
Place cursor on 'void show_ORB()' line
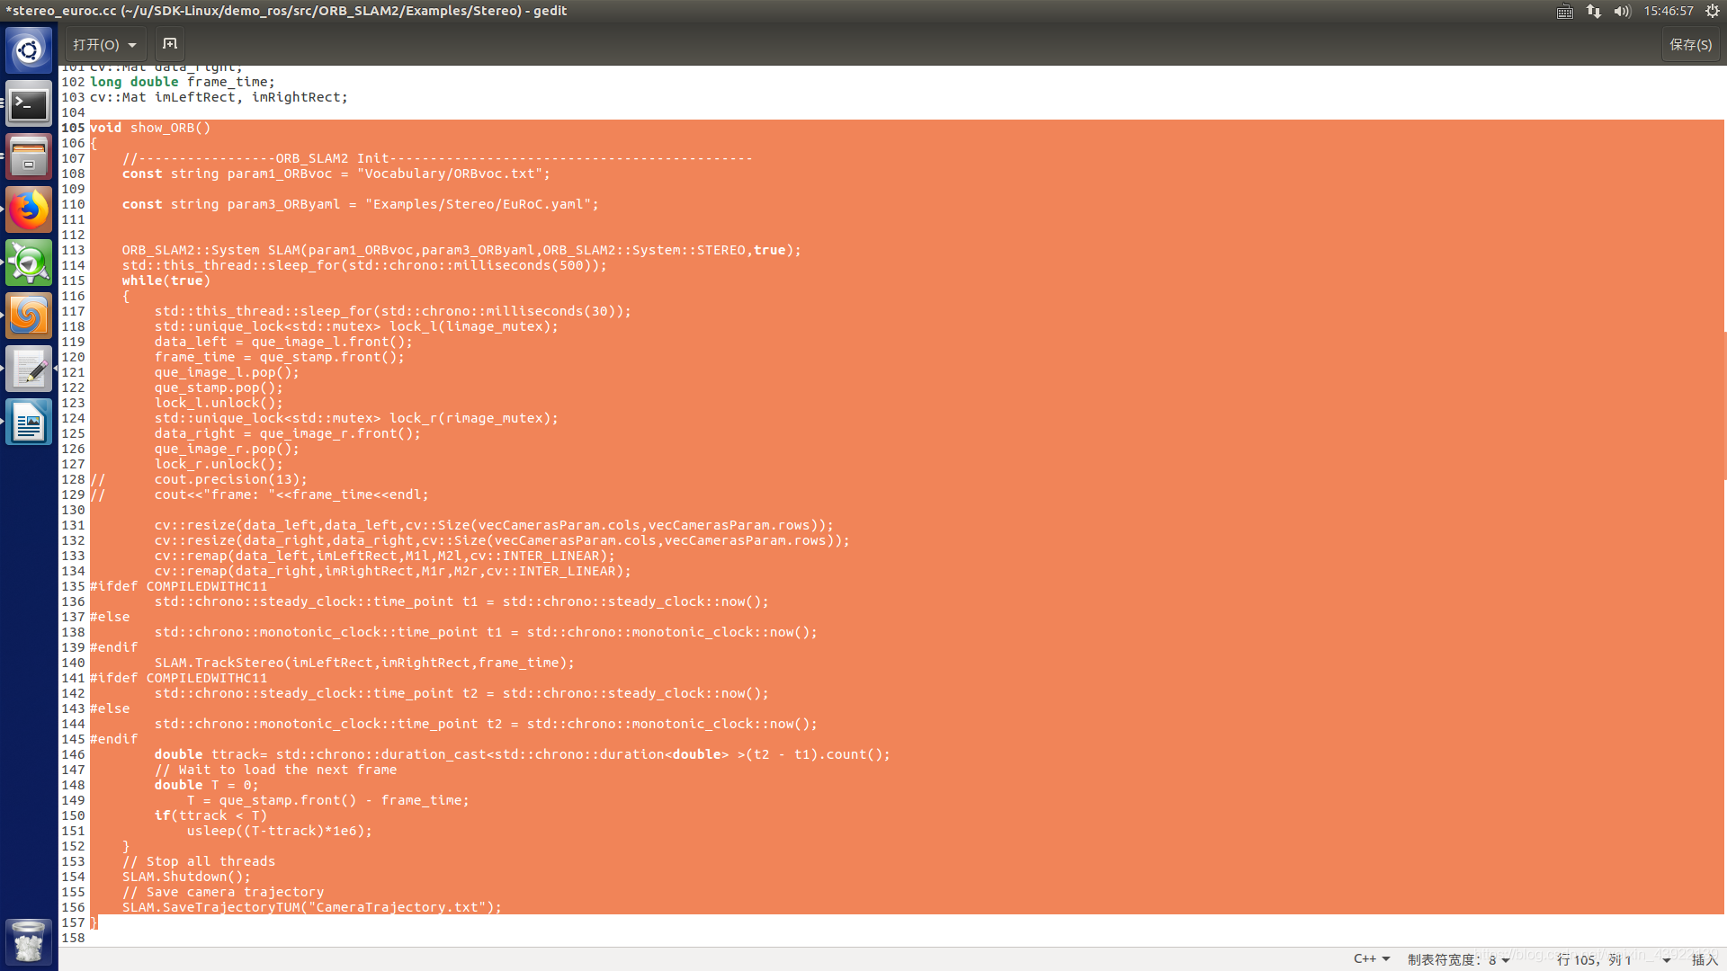pyautogui.click(x=150, y=128)
